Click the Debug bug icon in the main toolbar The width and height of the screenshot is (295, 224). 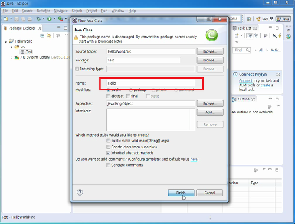(38, 18)
